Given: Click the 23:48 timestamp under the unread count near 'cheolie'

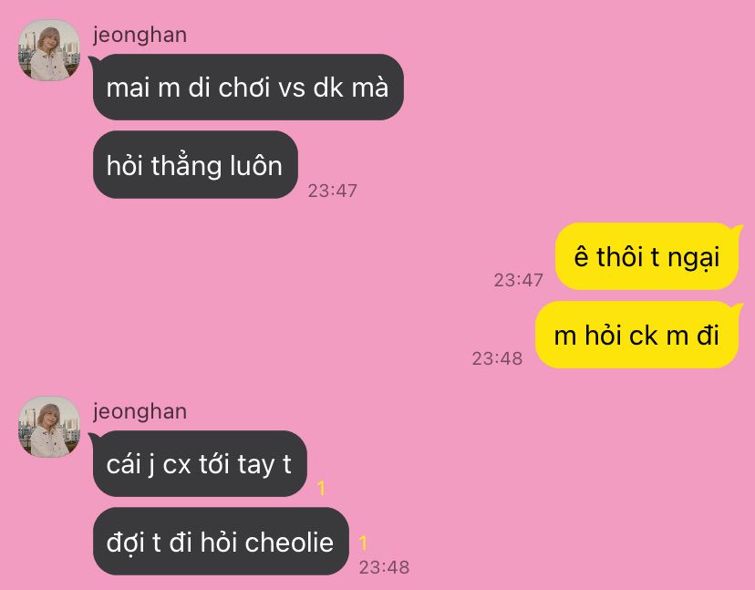Looking at the screenshot, I should click(x=384, y=567).
